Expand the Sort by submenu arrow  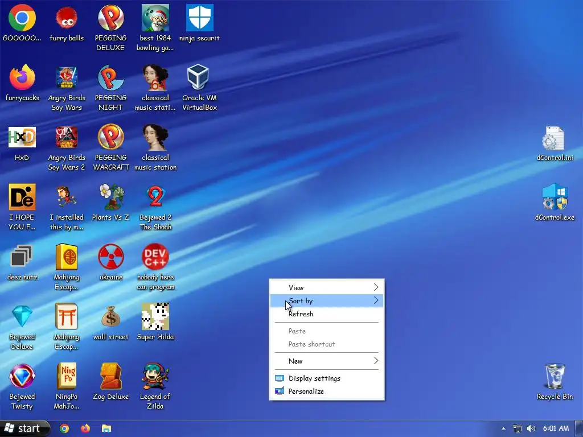(x=376, y=300)
